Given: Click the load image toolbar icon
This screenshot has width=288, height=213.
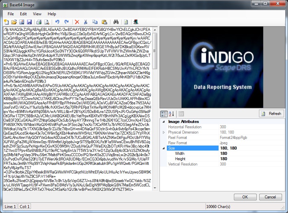Looking at the screenshot, I should 21,22.
